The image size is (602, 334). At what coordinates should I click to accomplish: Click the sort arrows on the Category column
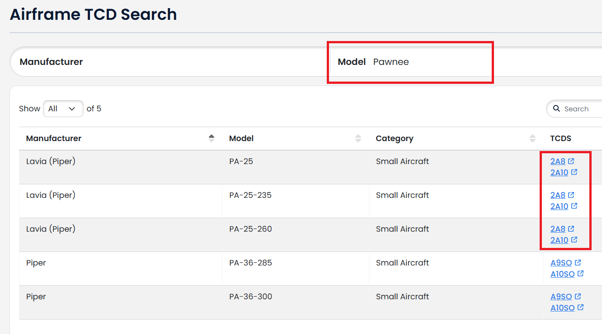tap(532, 138)
